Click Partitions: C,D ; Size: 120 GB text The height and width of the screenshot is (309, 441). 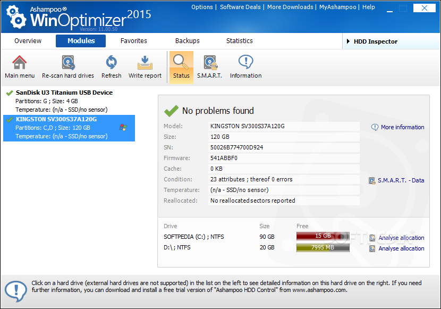pos(53,128)
